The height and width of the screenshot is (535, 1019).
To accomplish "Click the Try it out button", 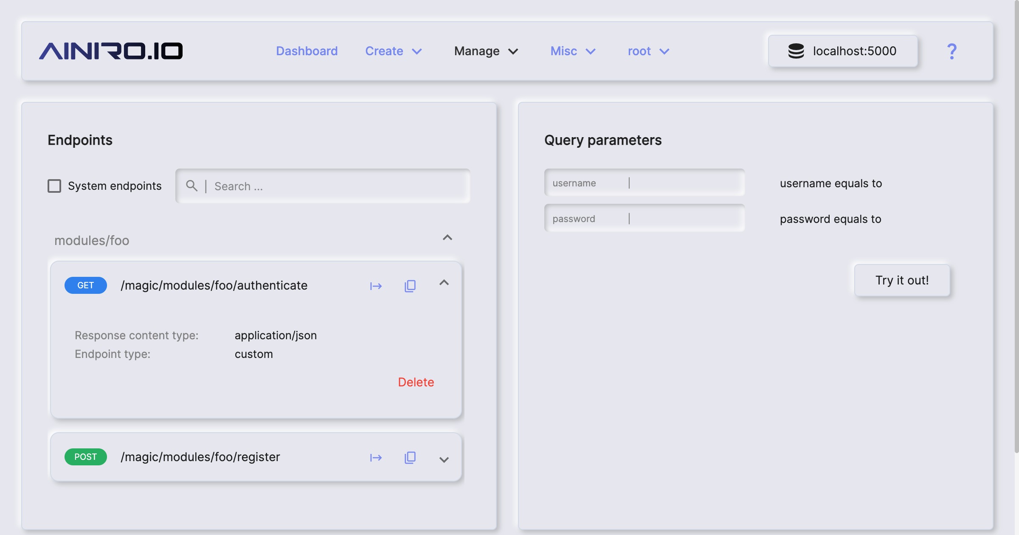I will [x=901, y=280].
